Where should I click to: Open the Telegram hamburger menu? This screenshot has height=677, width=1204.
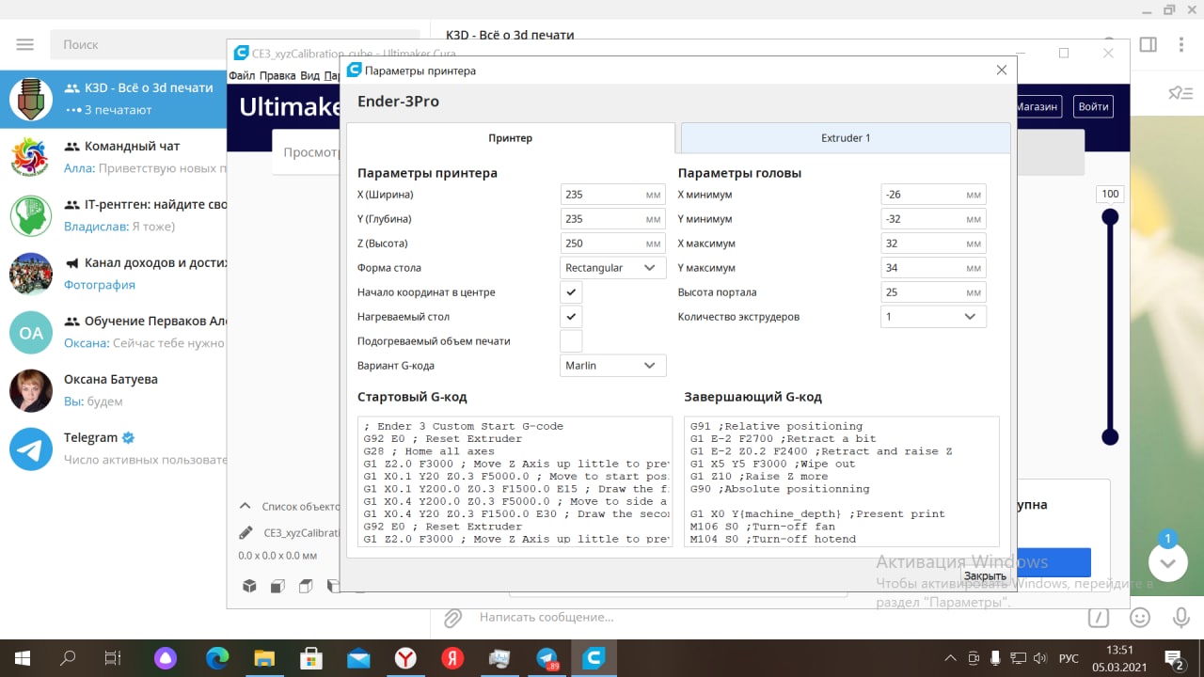pos(25,44)
